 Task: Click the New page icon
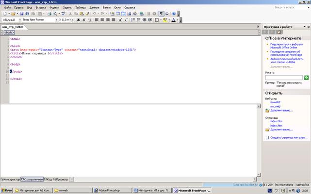pos(5,14)
